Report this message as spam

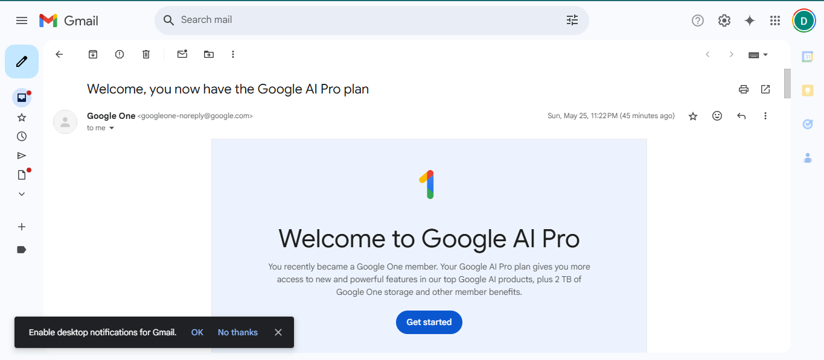(x=120, y=54)
